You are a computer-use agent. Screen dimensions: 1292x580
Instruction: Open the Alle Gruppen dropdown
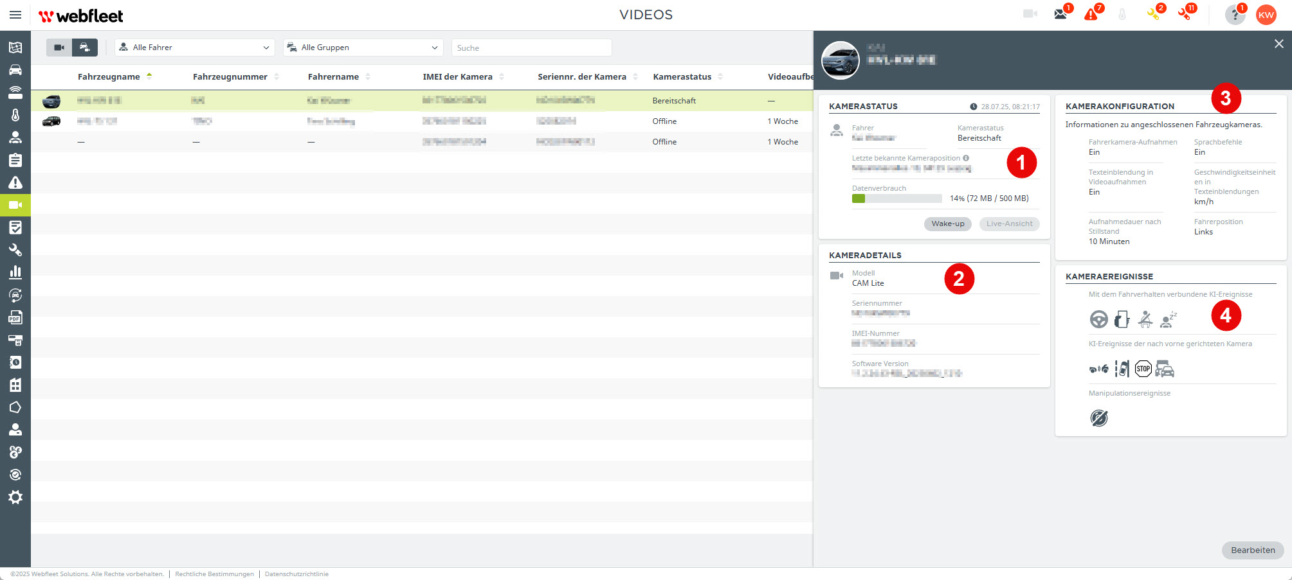[363, 48]
